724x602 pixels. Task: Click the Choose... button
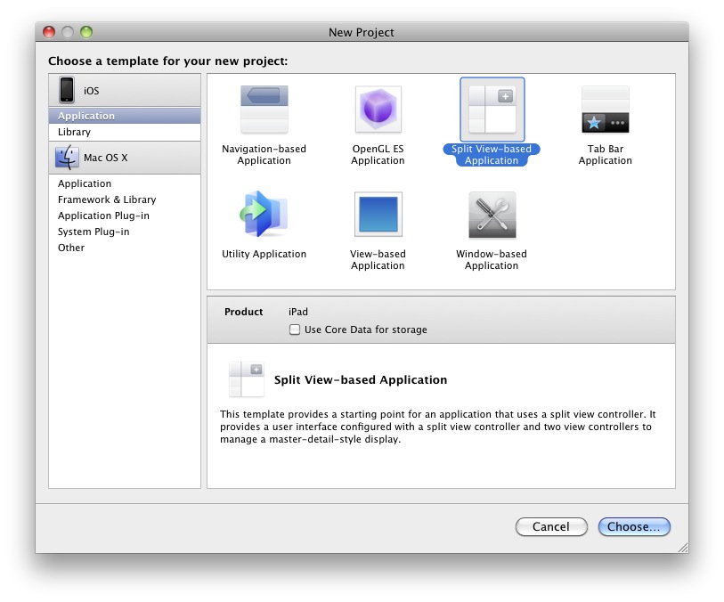tap(634, 527)
